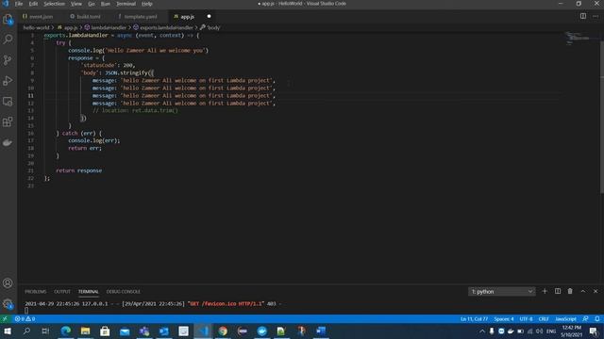Open Remote Explorer view in activity bar

tap(8, 102)
